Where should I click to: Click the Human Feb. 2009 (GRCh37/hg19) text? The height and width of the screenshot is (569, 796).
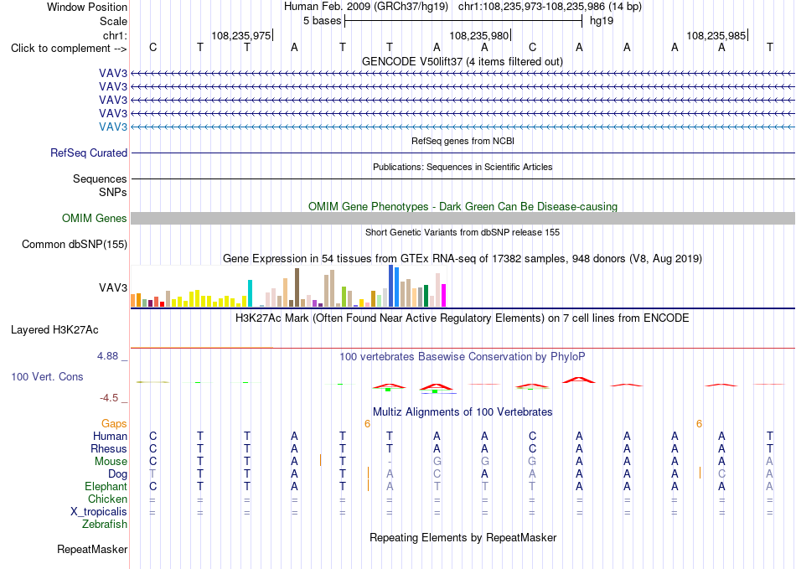pos(366,7)
